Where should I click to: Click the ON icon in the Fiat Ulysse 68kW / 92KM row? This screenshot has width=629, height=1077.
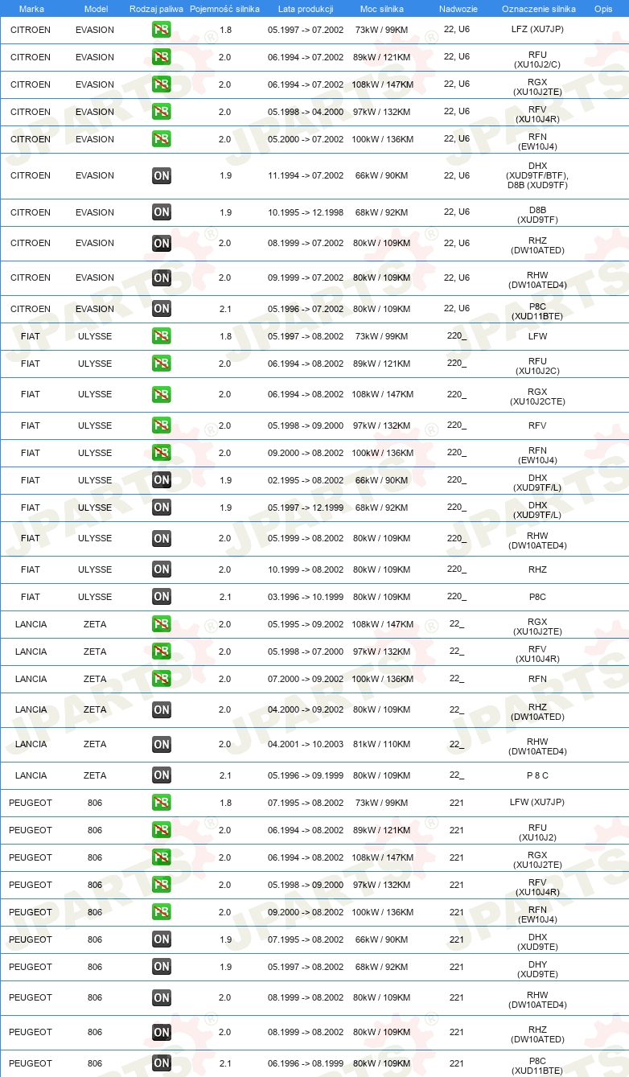tap(162, 508)
